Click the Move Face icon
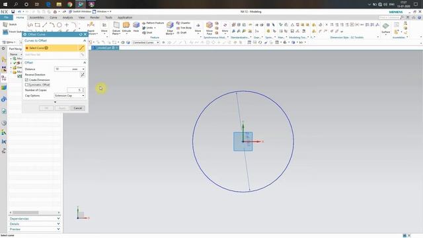 210,25
